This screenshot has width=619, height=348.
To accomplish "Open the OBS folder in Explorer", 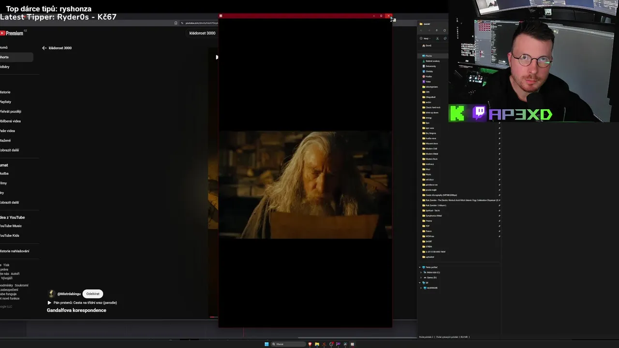I will 427,92.
